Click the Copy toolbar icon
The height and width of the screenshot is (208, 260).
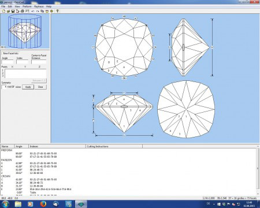point(42,11)
